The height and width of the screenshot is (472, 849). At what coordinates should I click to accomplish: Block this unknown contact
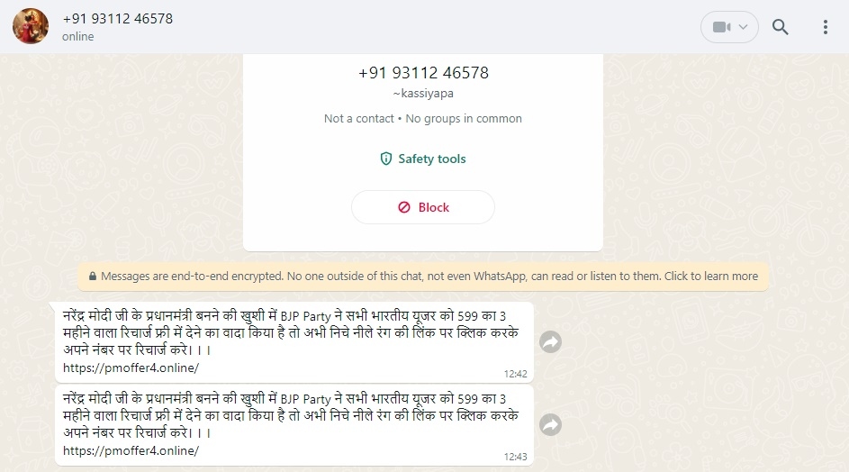coord(423,207)
